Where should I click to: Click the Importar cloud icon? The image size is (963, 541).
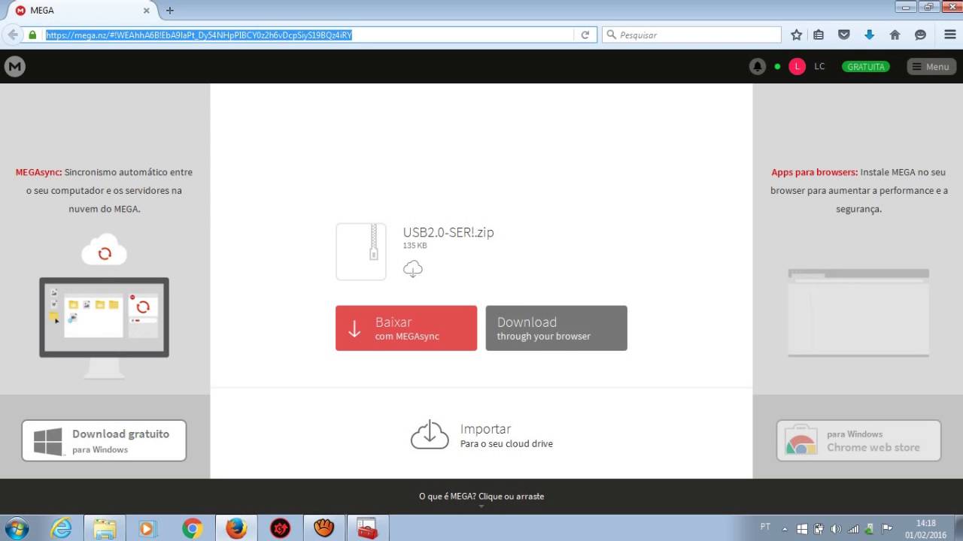[430, 434]
